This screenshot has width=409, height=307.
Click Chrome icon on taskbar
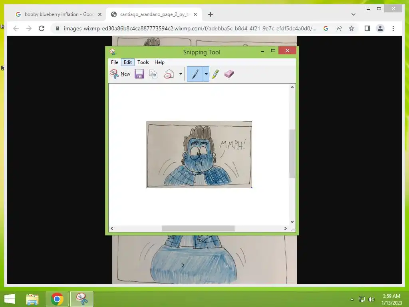click(x=57, y=299)
